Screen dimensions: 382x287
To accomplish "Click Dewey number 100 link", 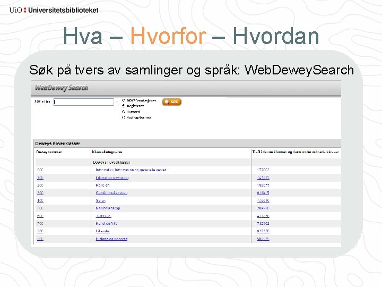I will 40,178.
